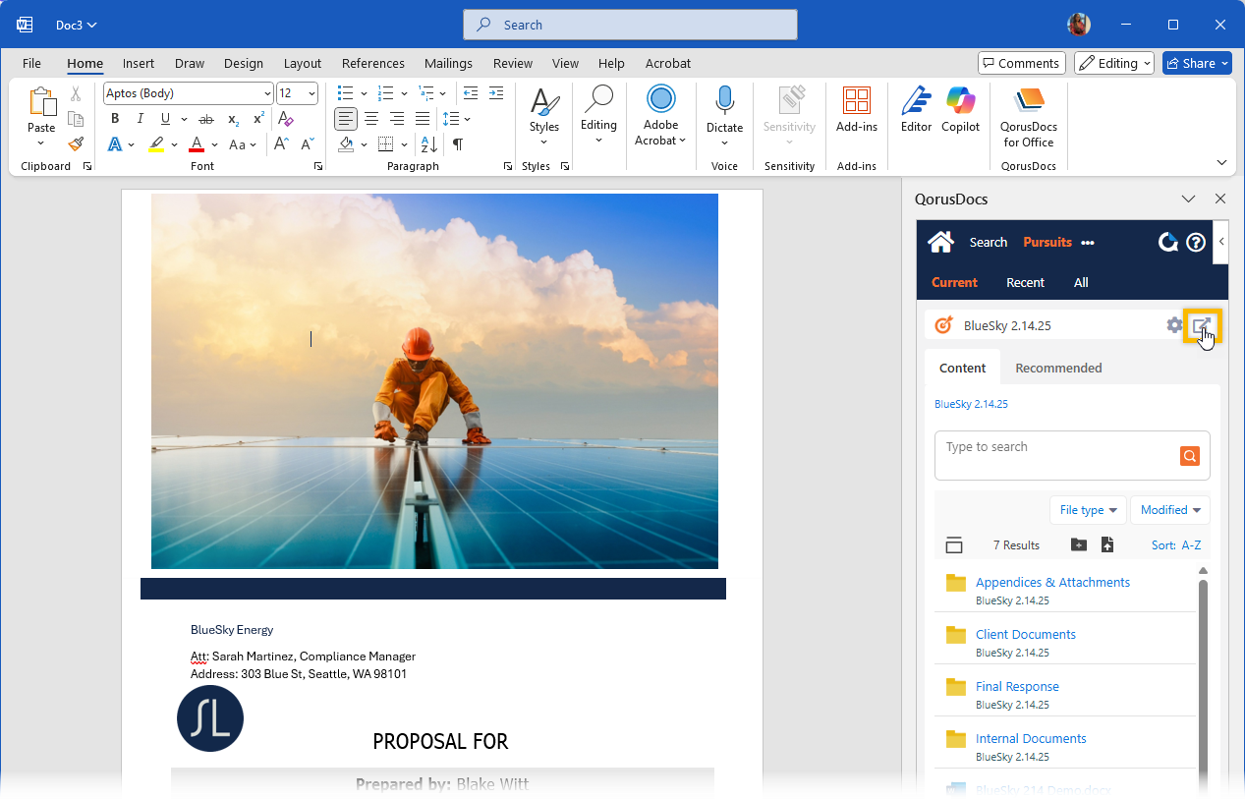Toggle italic formatting
Image resolution: width=1245 pixels, height=800 pixels.
click(x=141, y=119)
